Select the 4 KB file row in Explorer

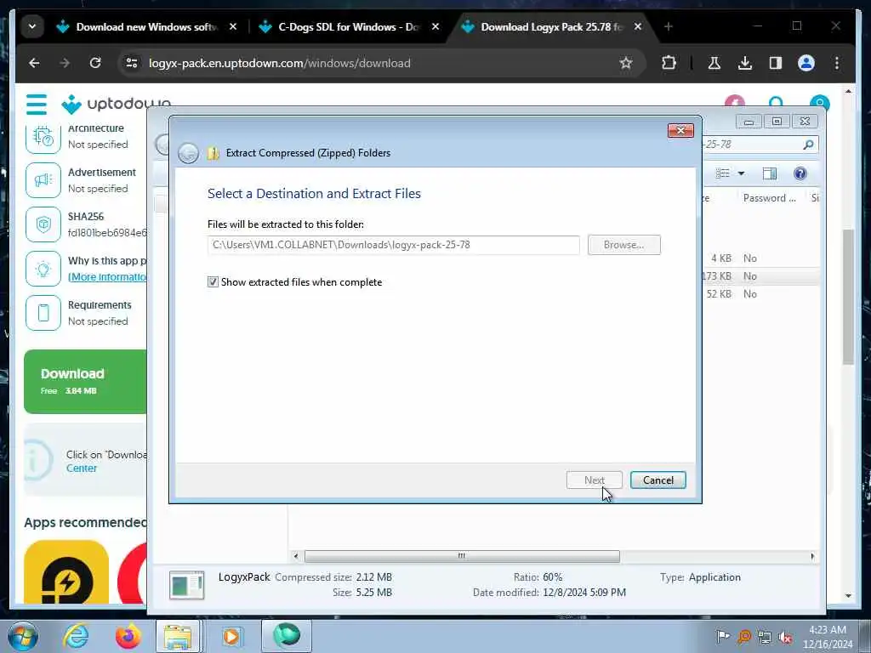[x=760, y=258]
